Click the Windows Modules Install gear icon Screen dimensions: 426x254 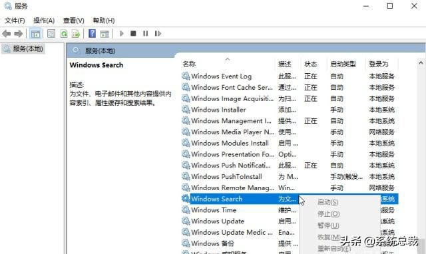point(186,143)
